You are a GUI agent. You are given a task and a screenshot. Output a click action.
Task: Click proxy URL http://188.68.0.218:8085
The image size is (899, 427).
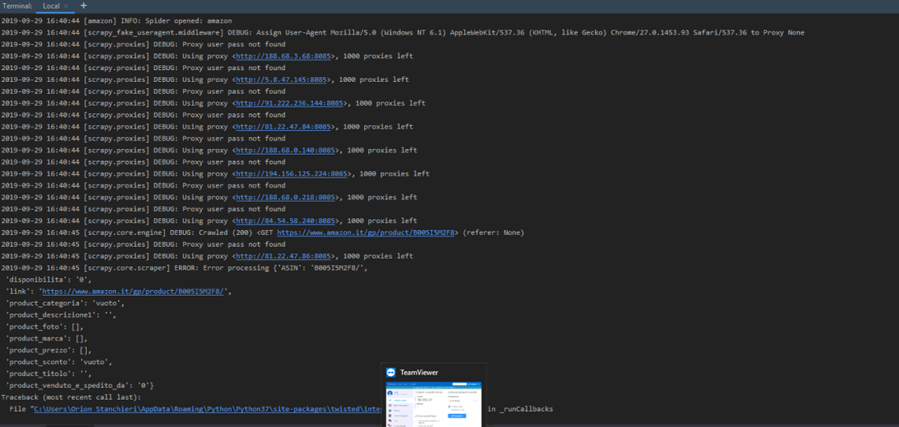285,197
